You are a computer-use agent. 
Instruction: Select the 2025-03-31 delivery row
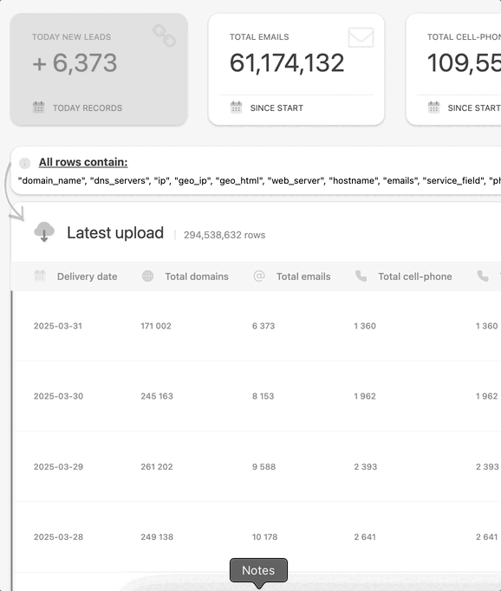[x=257, y=326]
